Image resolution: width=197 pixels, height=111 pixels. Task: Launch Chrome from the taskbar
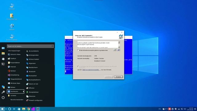[28, 109]
